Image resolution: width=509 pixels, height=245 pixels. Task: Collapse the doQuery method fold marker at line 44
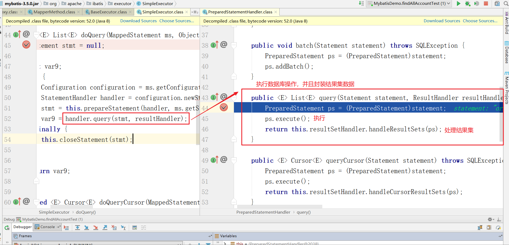point(36,35)
